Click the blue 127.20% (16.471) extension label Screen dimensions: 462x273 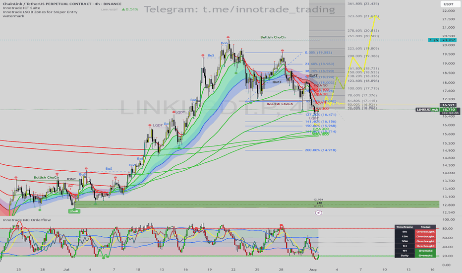pyautogui.click(x=321, y=115)
